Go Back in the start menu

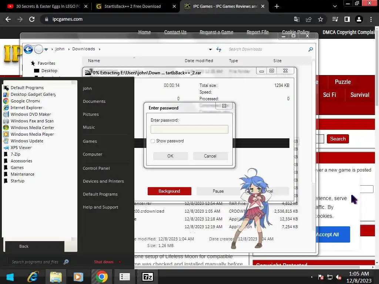[x=24, y=246]
